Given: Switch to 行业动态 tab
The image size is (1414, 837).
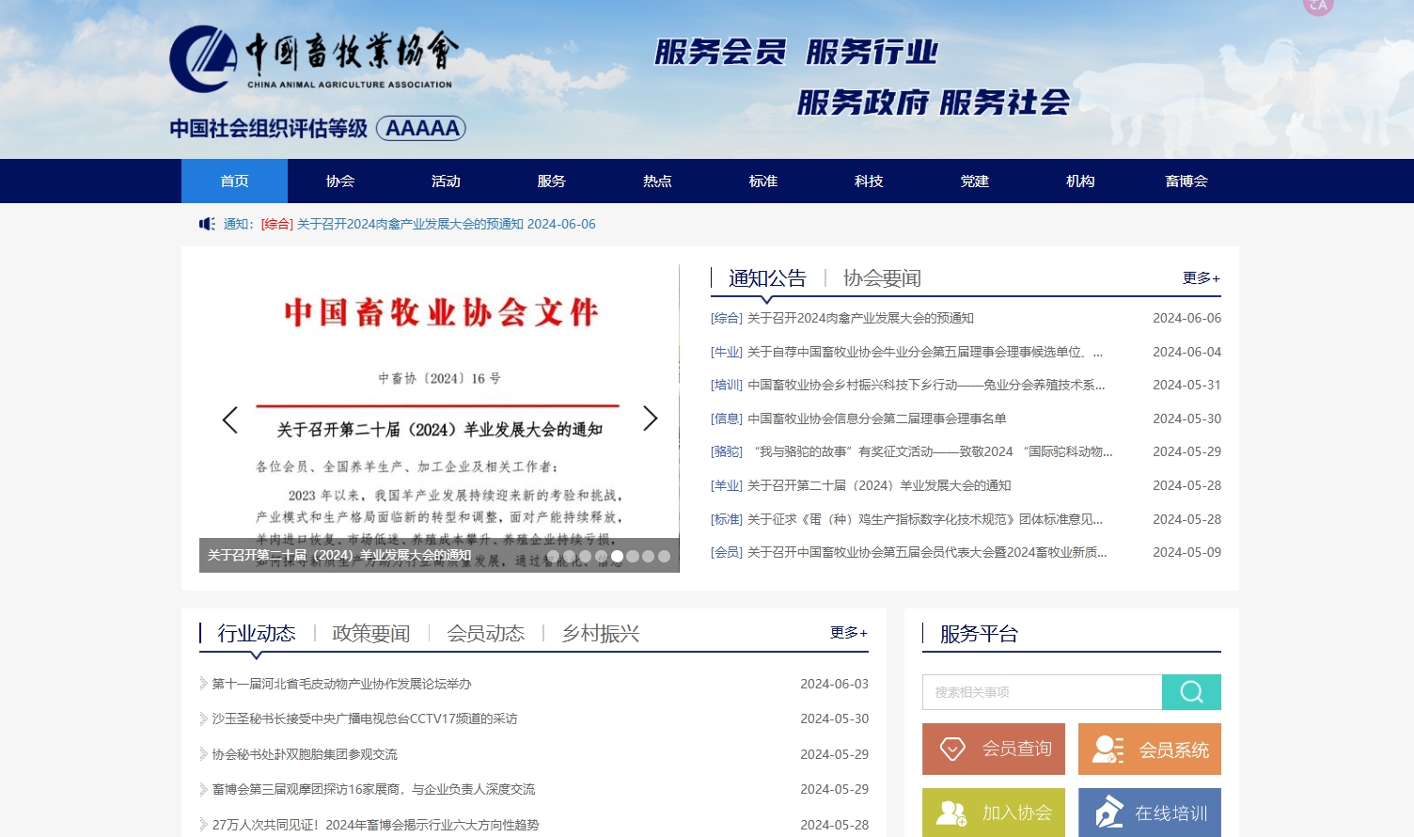Looking at the screenshot, I should (257, 634).
